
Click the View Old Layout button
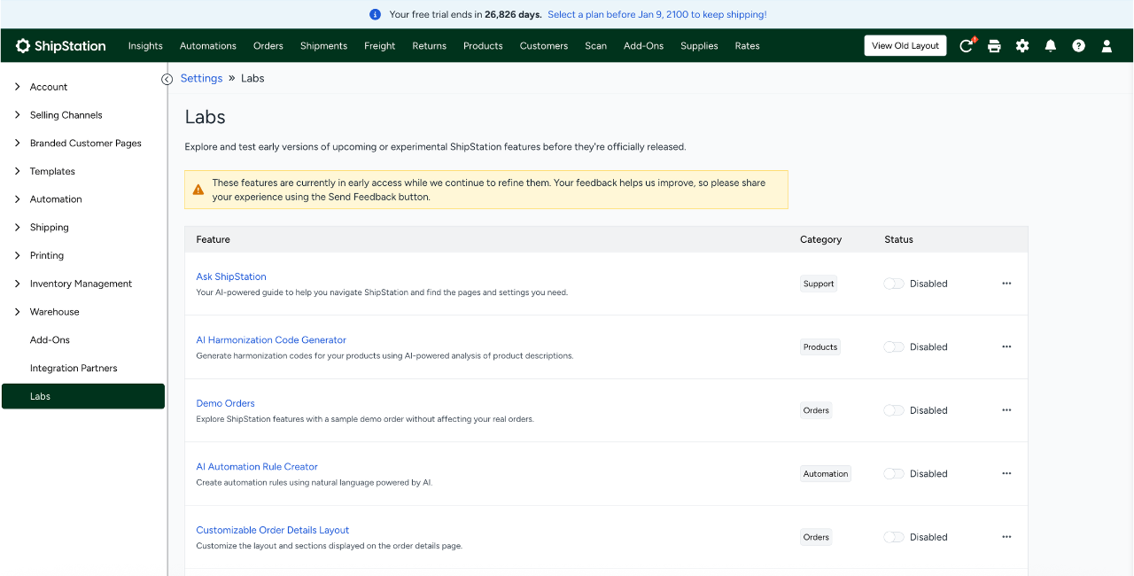pyautogui.click(x=905, y=46)
